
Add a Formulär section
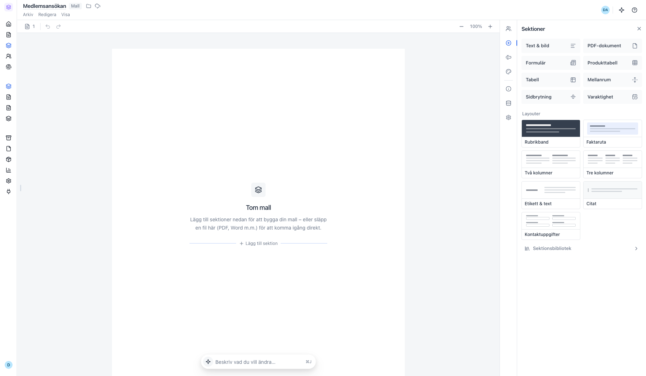[x=551, y=63]
